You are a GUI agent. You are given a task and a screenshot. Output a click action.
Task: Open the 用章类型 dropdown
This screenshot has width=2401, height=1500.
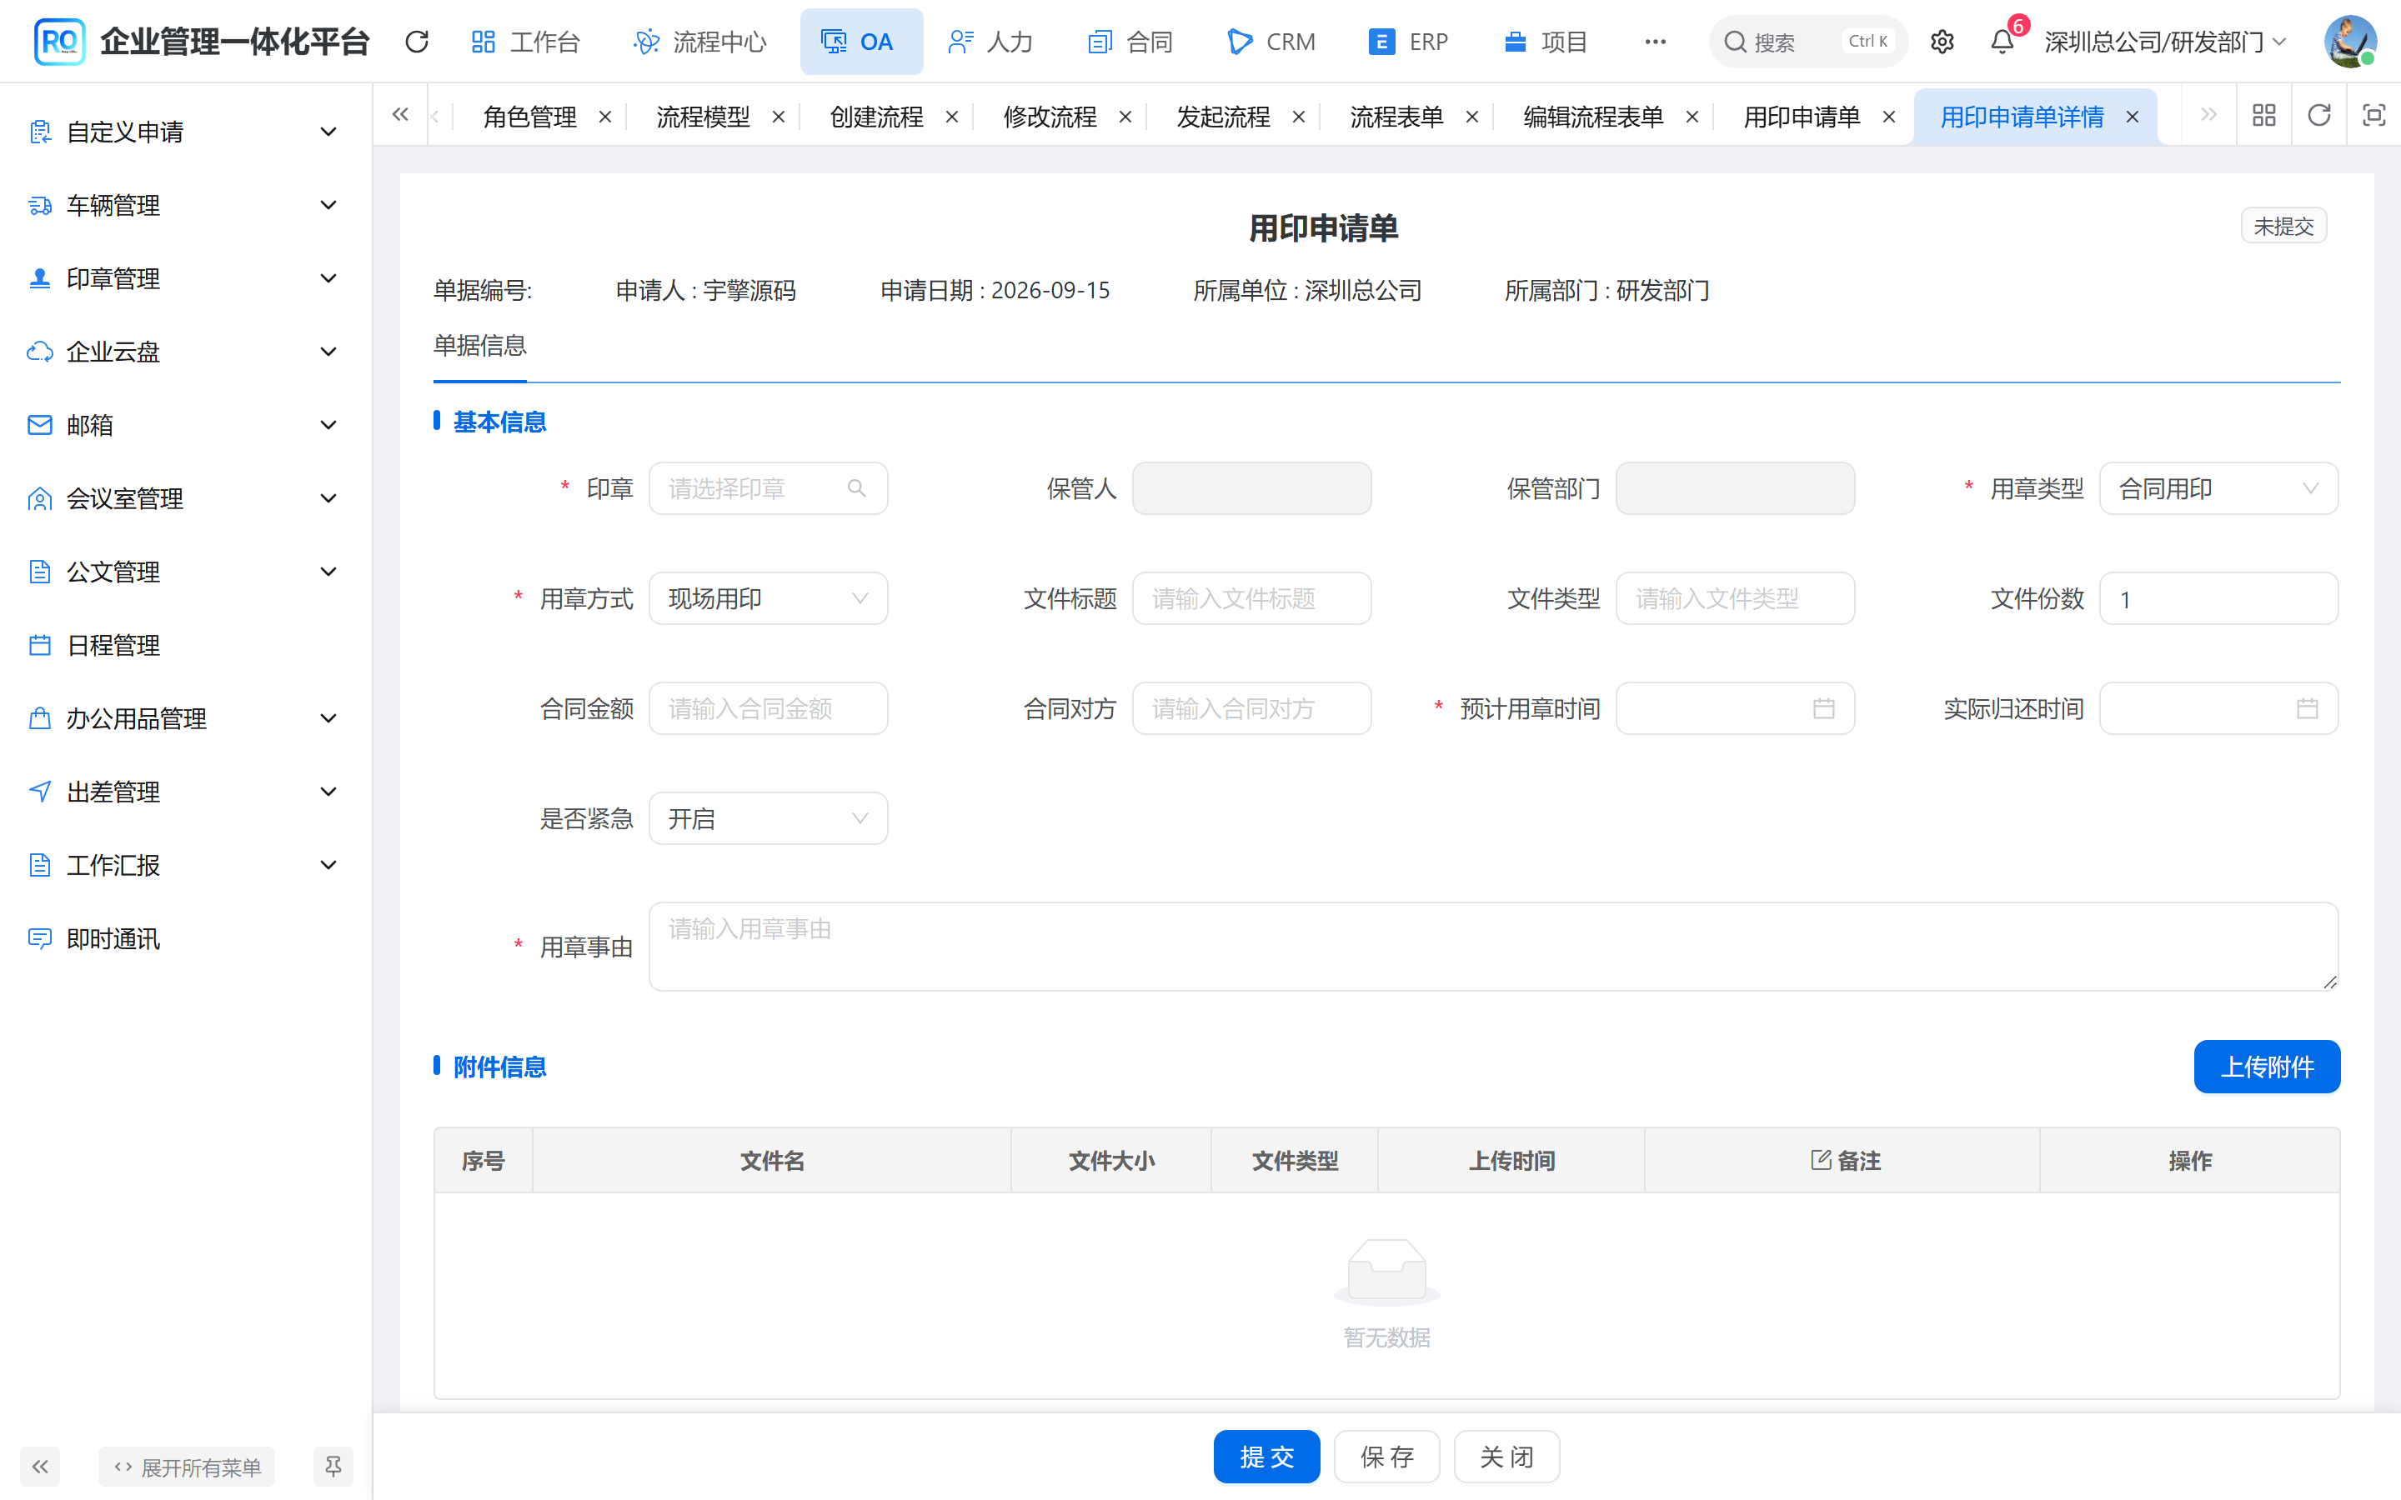click(x=2218, y=488)
